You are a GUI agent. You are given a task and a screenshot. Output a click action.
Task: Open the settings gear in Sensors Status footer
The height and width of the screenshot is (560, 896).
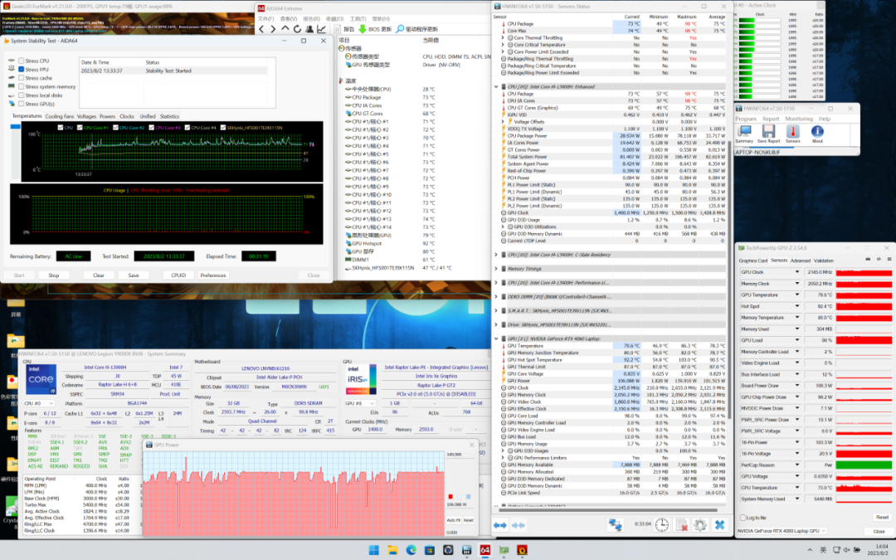(x=699, y=524)
